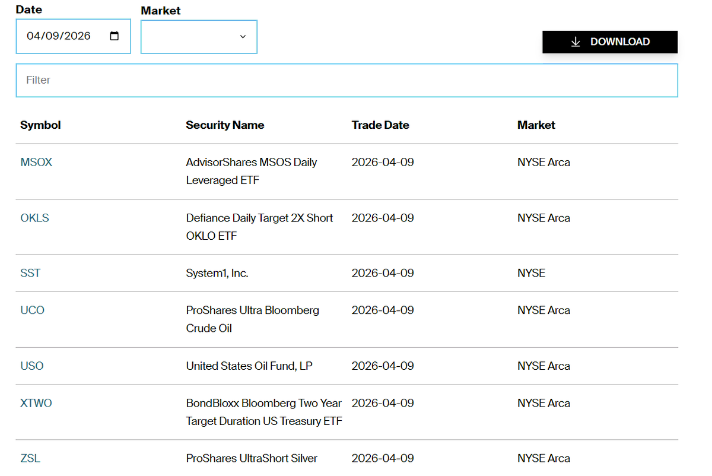Click trade date 2026-04-09 in SST row
This screenshot has height=476, width=712.
coord(383,273)
